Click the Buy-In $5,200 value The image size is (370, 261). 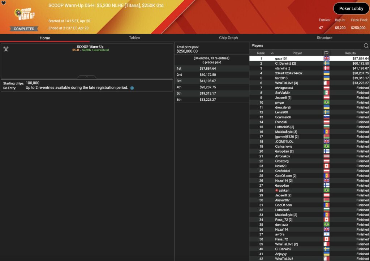(x=340, y=28)
